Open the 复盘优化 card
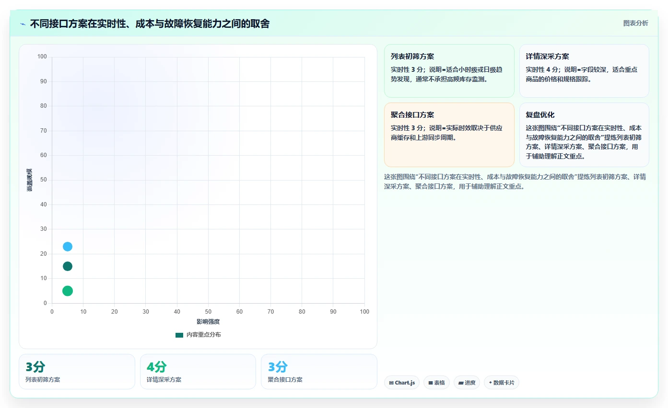The width and height of the screenshot is (668, 408). point(584,135)
